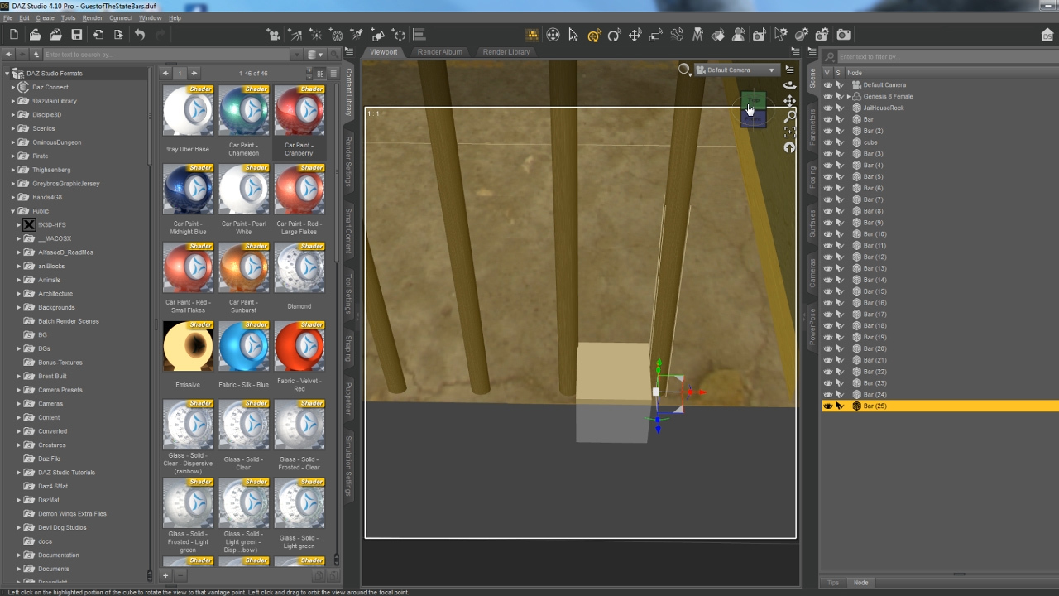The width and height of the screenshot is (1059, 596).
Task: Open the Connect menu
Action: (121, 17)
